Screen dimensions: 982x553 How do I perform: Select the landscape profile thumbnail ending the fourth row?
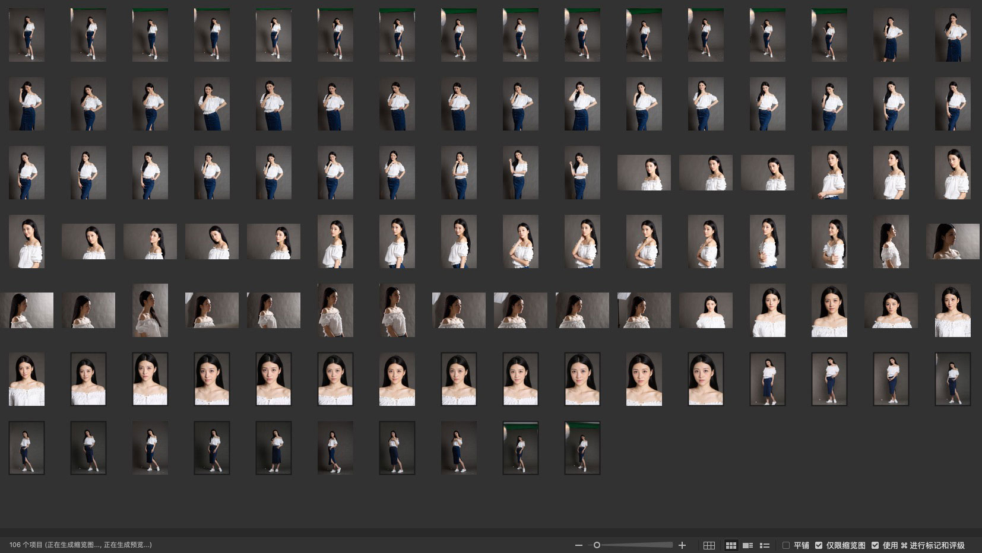[953, 241]
